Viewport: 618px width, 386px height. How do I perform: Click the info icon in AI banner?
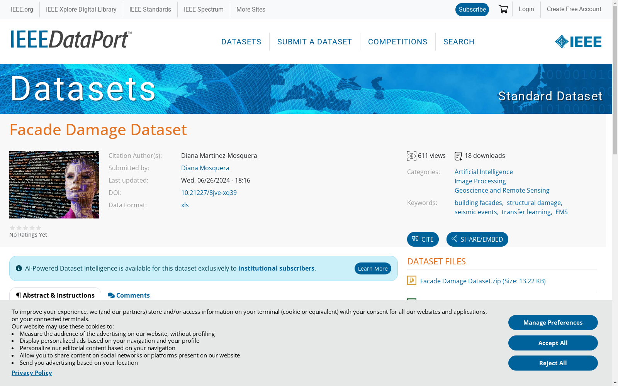tap(19, 268)
